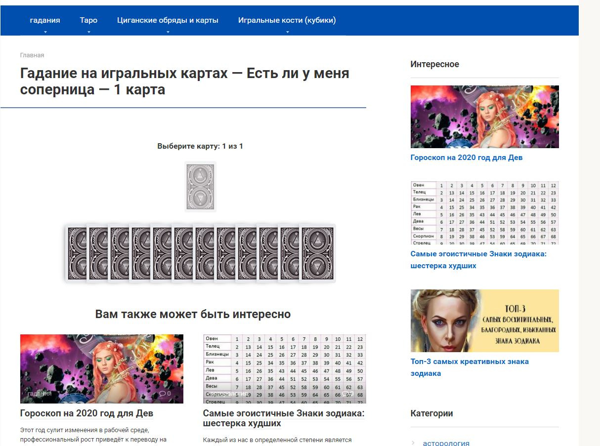Click sidebar Virgo horoscope thumbnail image
The height and width of the screenshot is (446, 600).
click(485, 117)
